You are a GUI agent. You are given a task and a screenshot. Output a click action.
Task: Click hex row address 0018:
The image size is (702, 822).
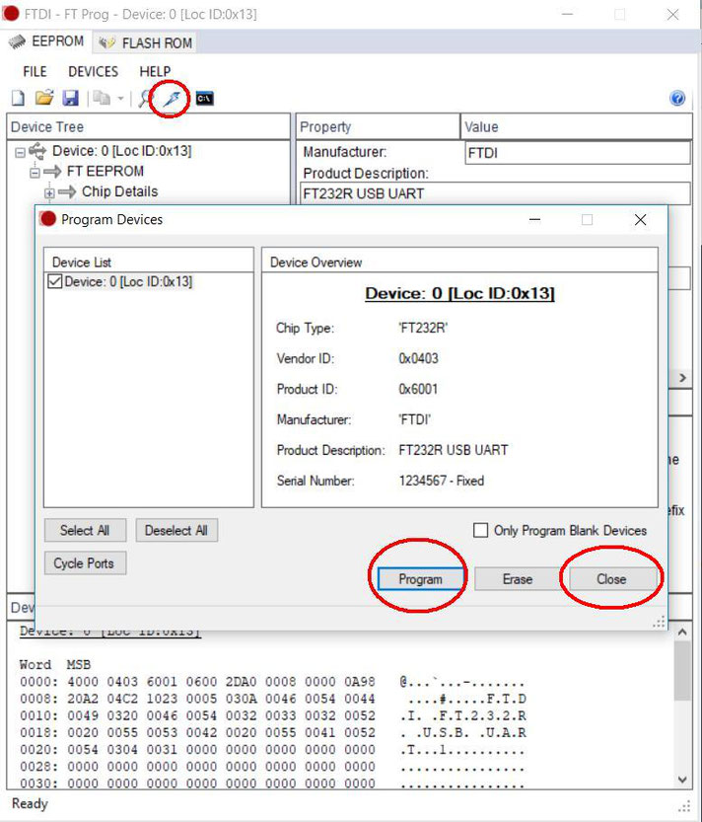tap(38, 732)
